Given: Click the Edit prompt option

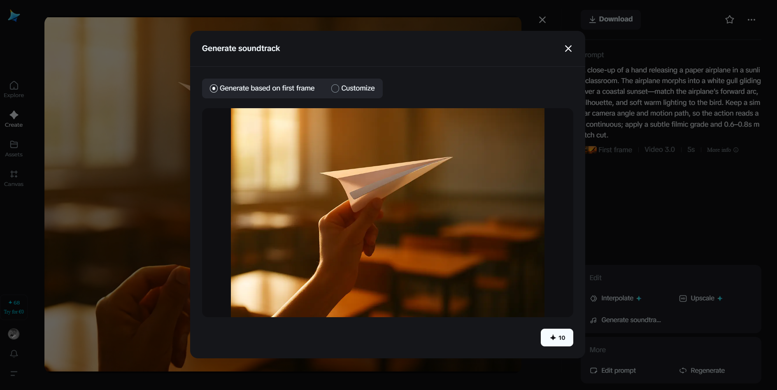Looking at the screenshot, I should point(613,371).
